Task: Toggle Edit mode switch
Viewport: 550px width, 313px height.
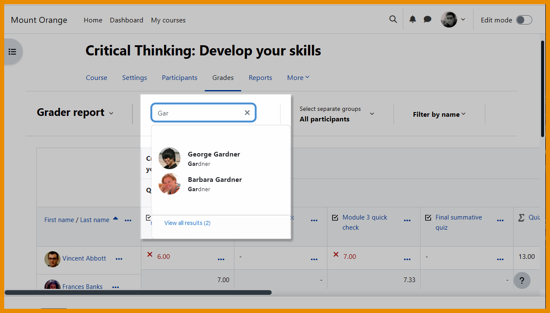Action: 524,20
